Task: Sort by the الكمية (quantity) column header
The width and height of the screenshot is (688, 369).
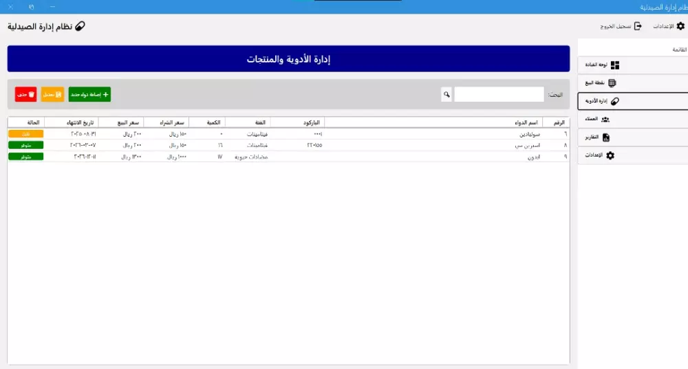Action: pos(207,123)
